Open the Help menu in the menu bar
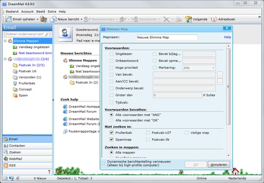This screenshot has height=183, width=264. coord(62,12)
